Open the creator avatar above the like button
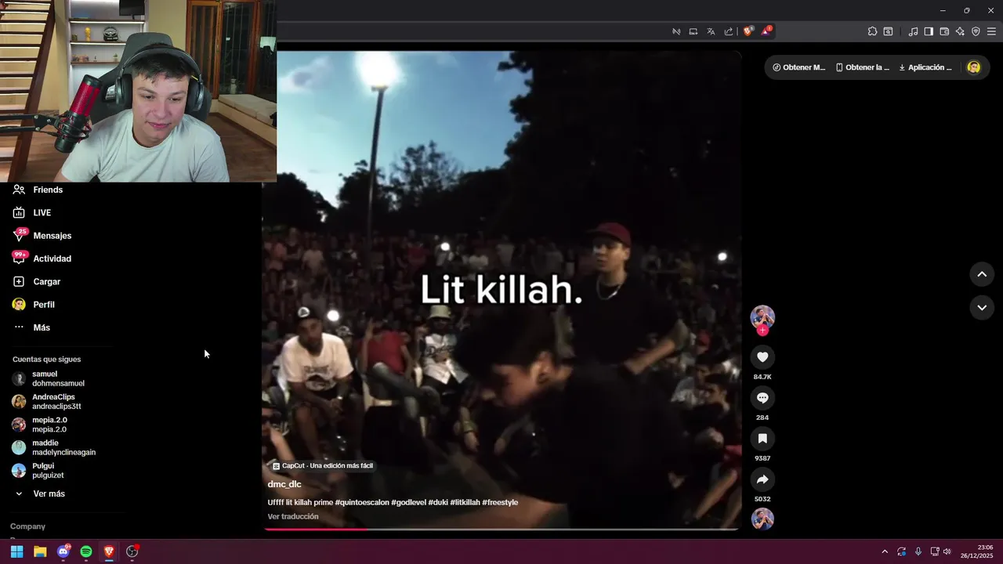 (762, 316)
